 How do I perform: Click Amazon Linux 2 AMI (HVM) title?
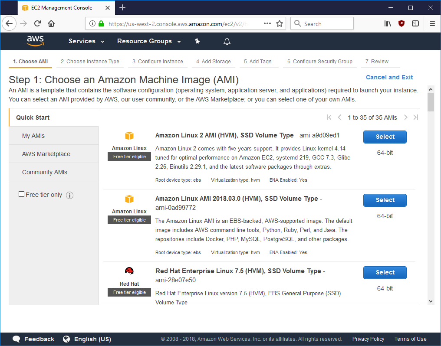coord(224,135)
